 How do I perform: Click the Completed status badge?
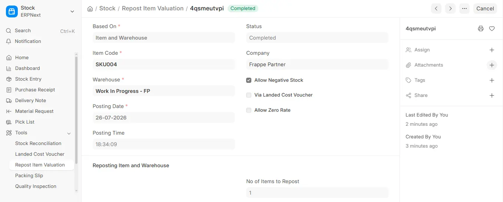[x=243, y=9]
